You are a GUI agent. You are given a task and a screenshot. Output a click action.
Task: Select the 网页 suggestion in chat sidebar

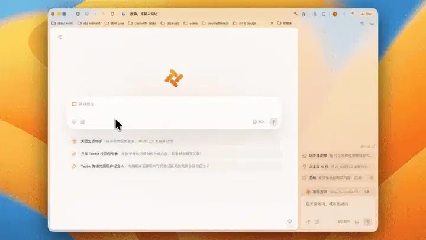[337, 155]
